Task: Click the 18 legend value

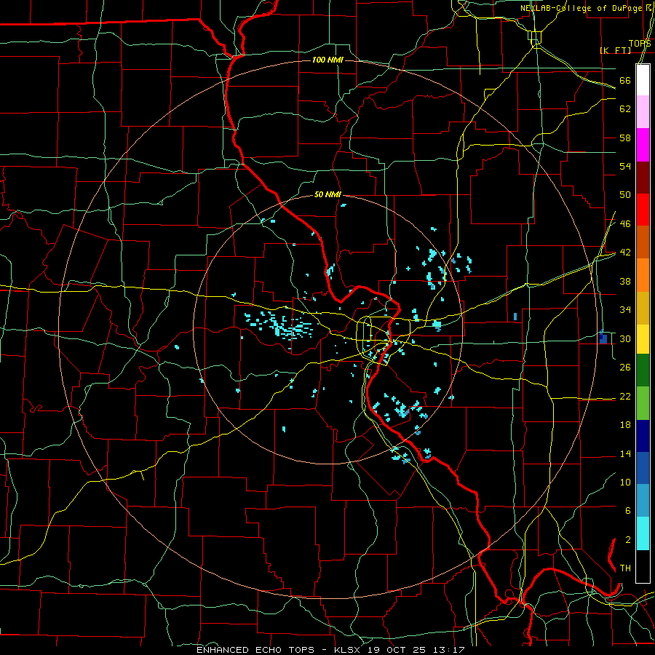Action: click(x=625, y=425)
